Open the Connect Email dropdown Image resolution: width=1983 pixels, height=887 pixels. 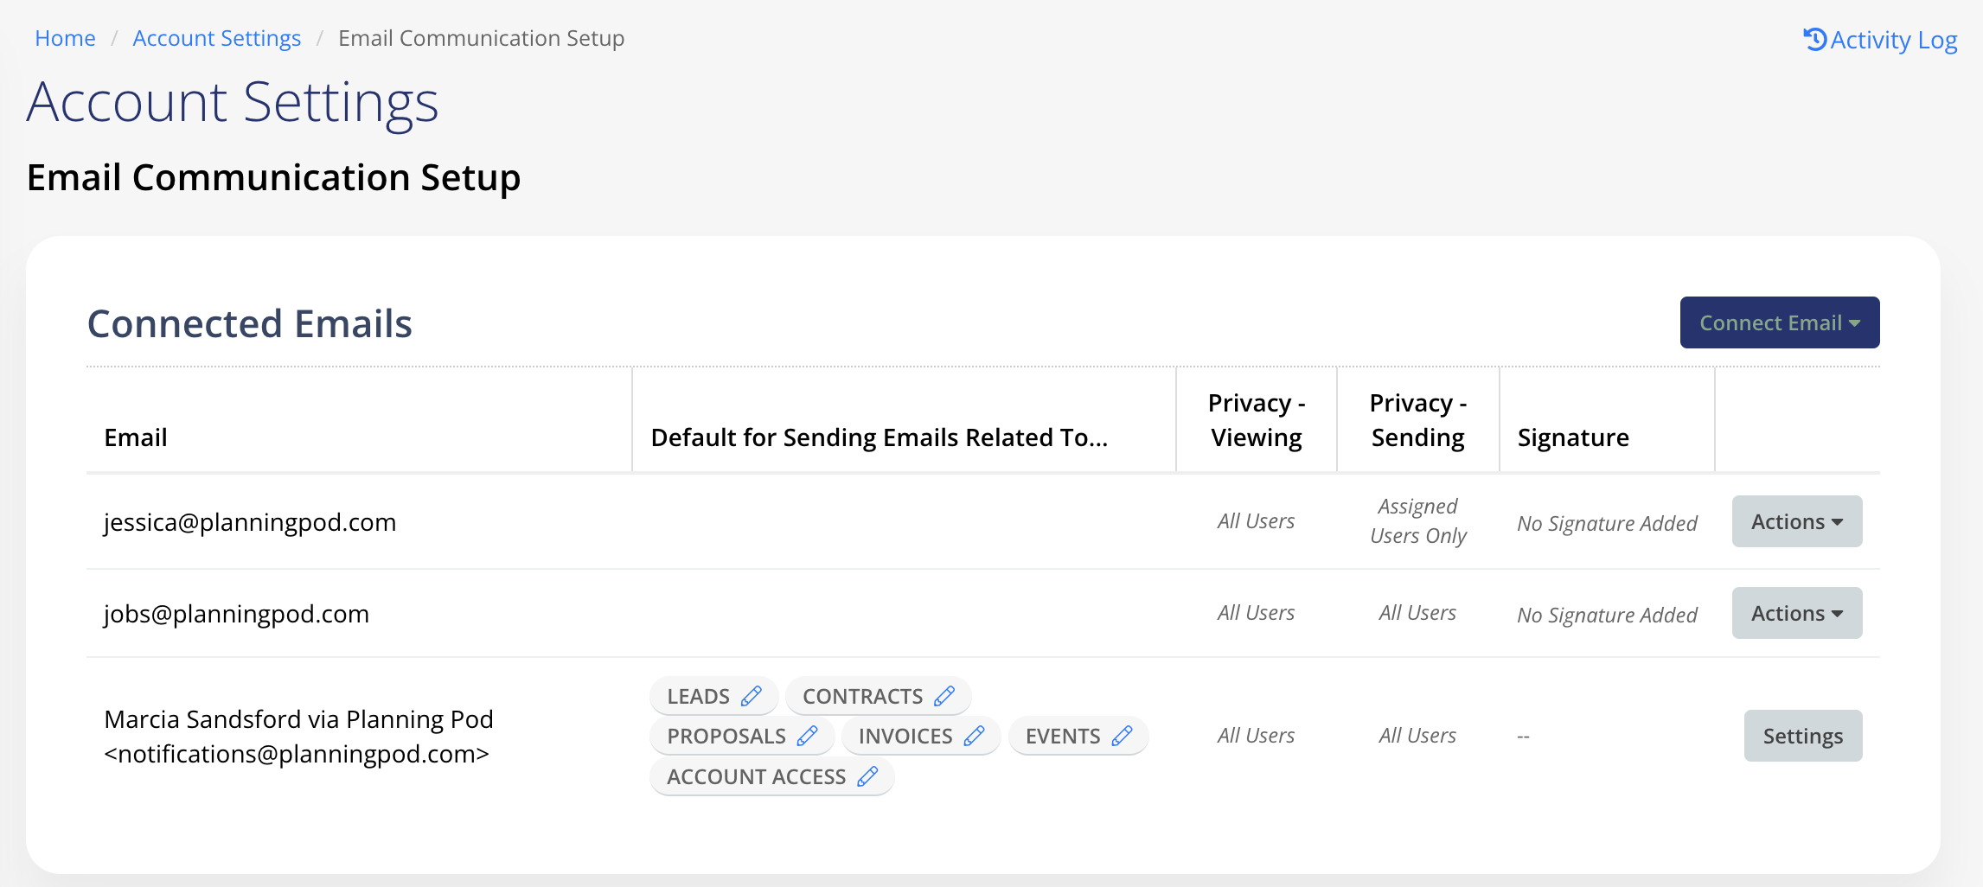(x=1779, y=322)
